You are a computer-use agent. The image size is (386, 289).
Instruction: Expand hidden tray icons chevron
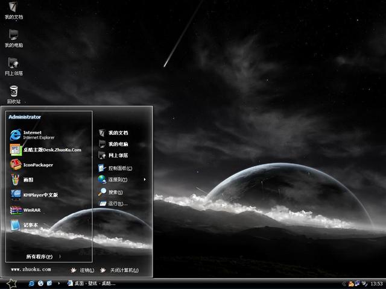click(344, 284)
